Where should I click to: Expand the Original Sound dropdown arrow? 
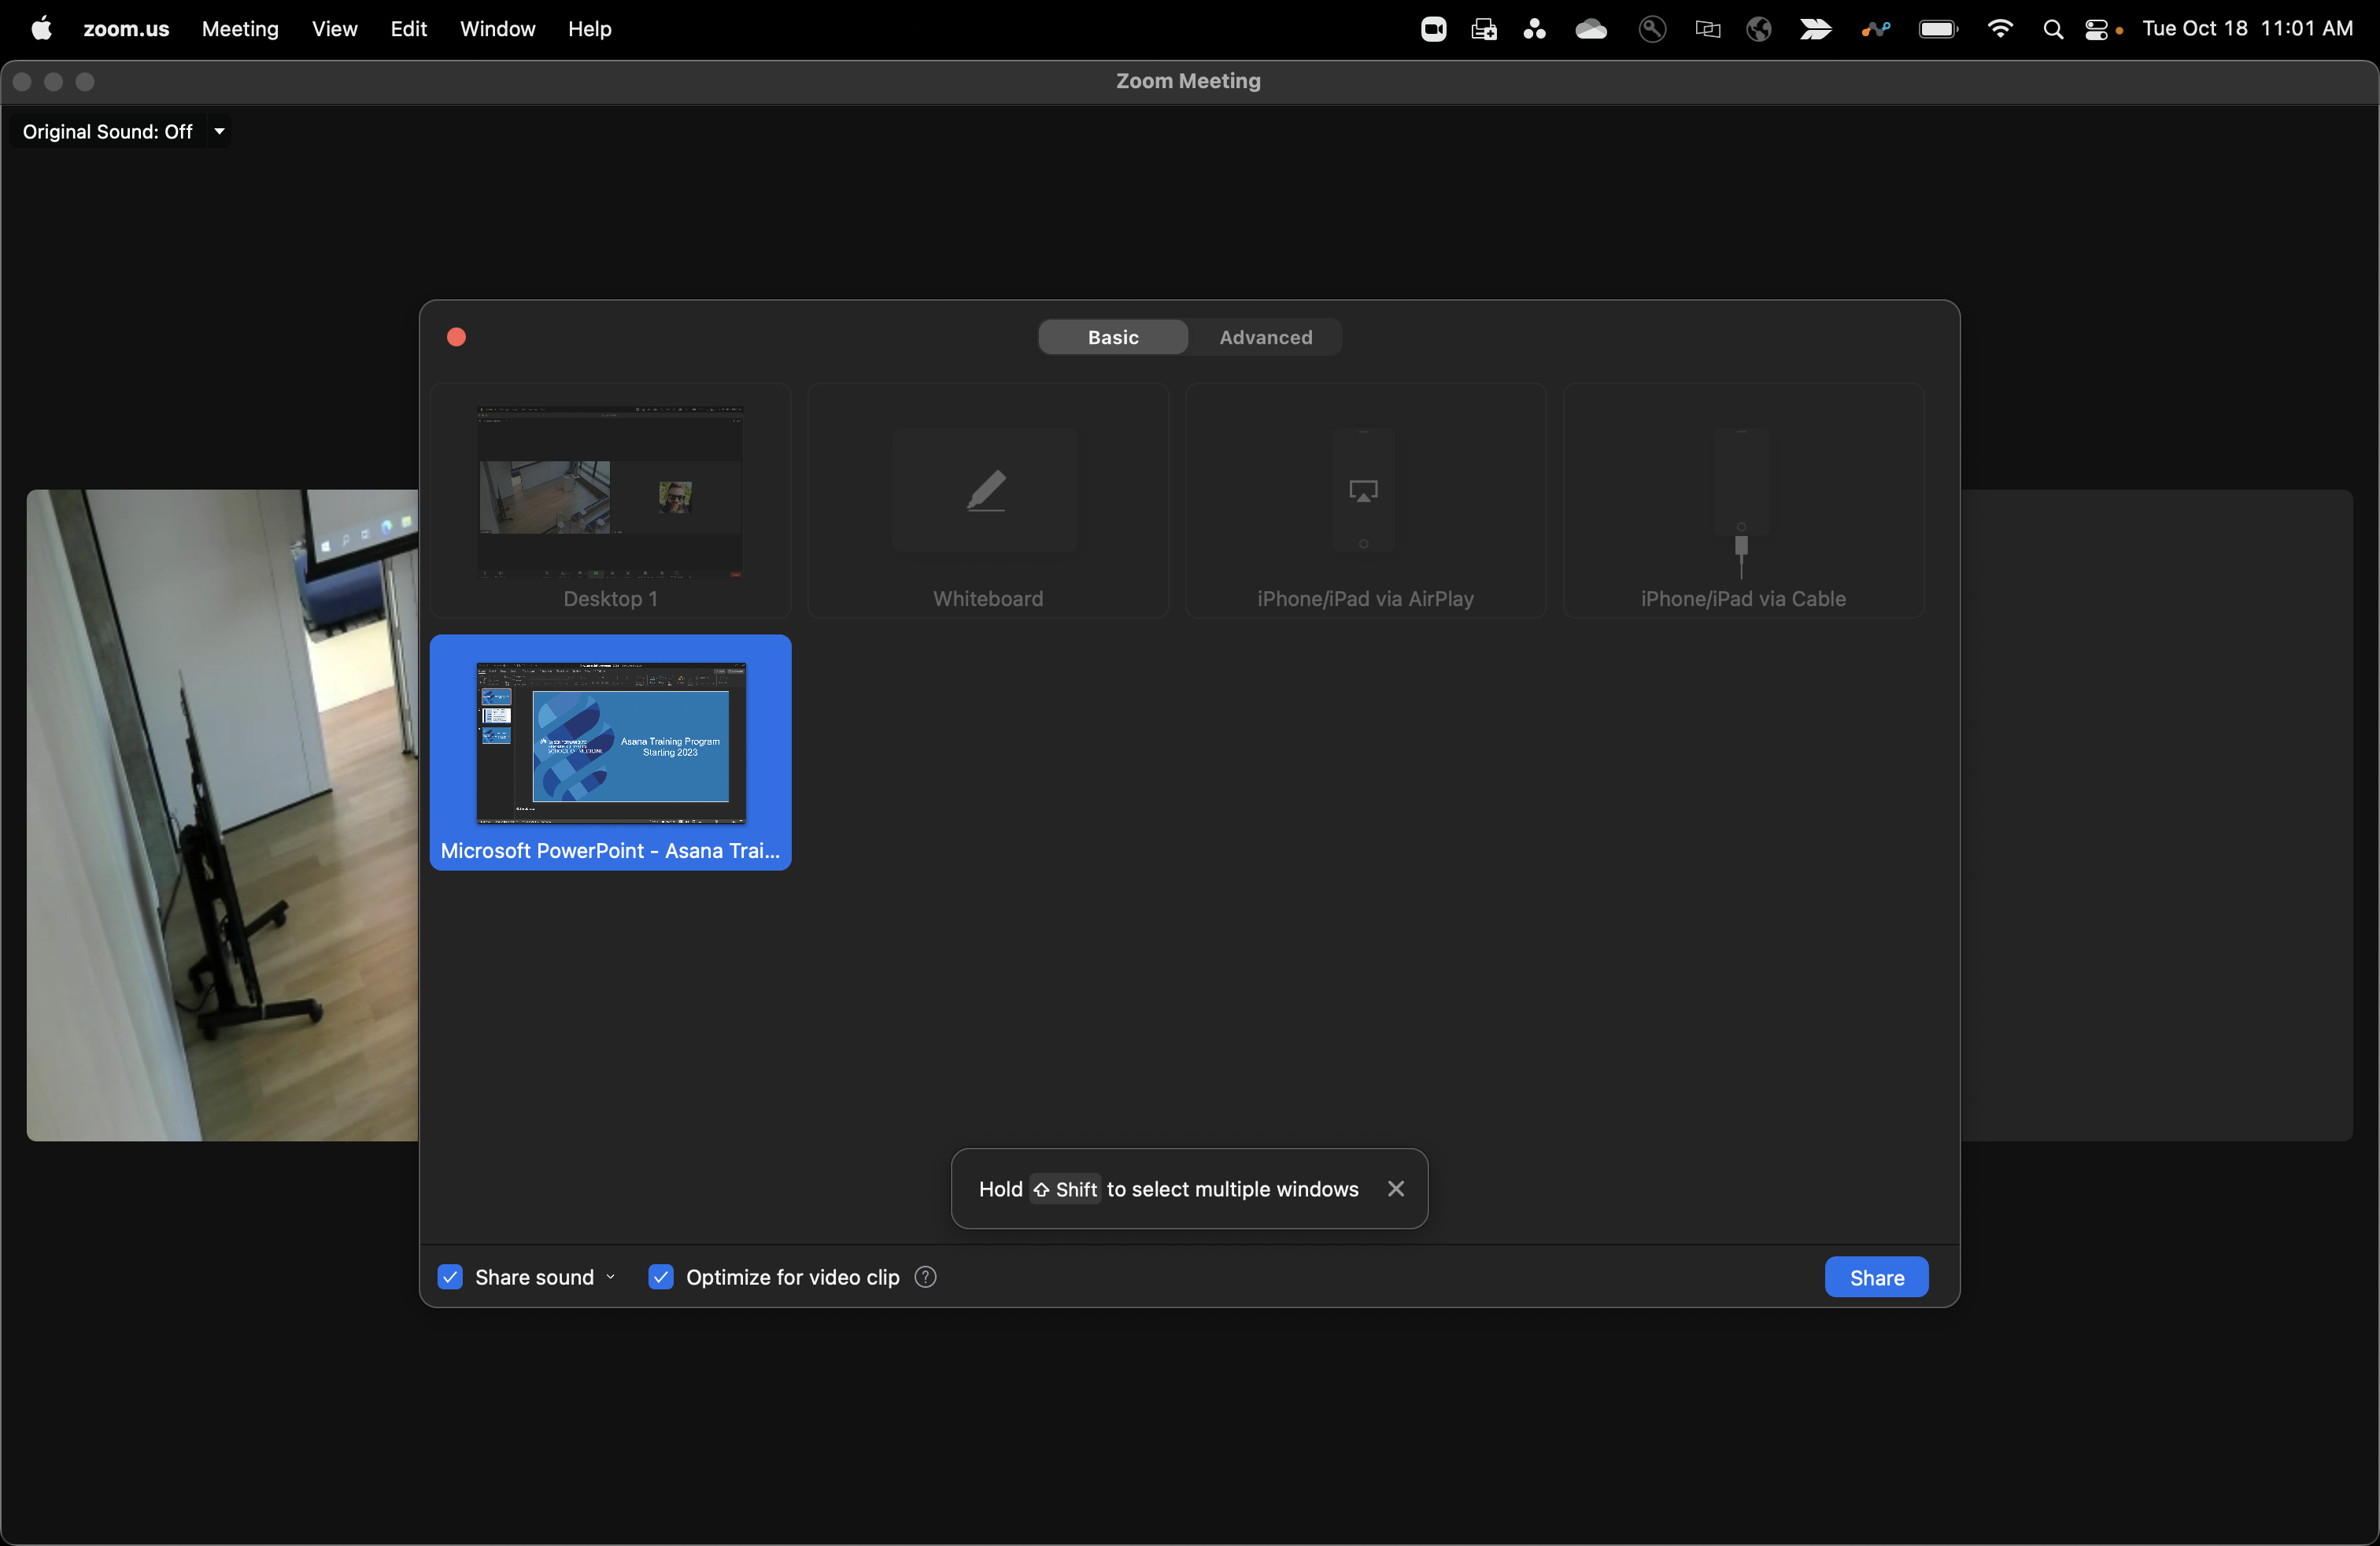(219, 131)
